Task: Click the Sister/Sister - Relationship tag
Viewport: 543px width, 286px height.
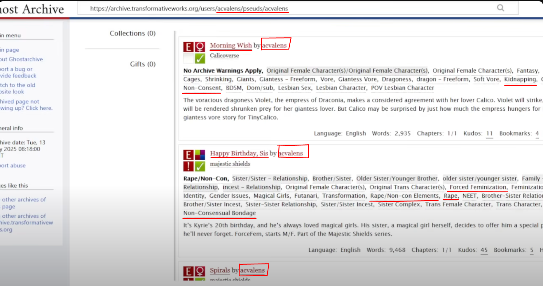Action: 270,179
